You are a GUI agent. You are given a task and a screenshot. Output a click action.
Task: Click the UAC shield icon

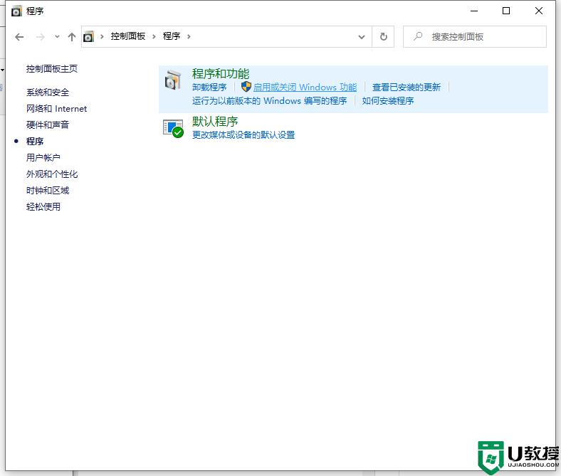tap(246, 87)
